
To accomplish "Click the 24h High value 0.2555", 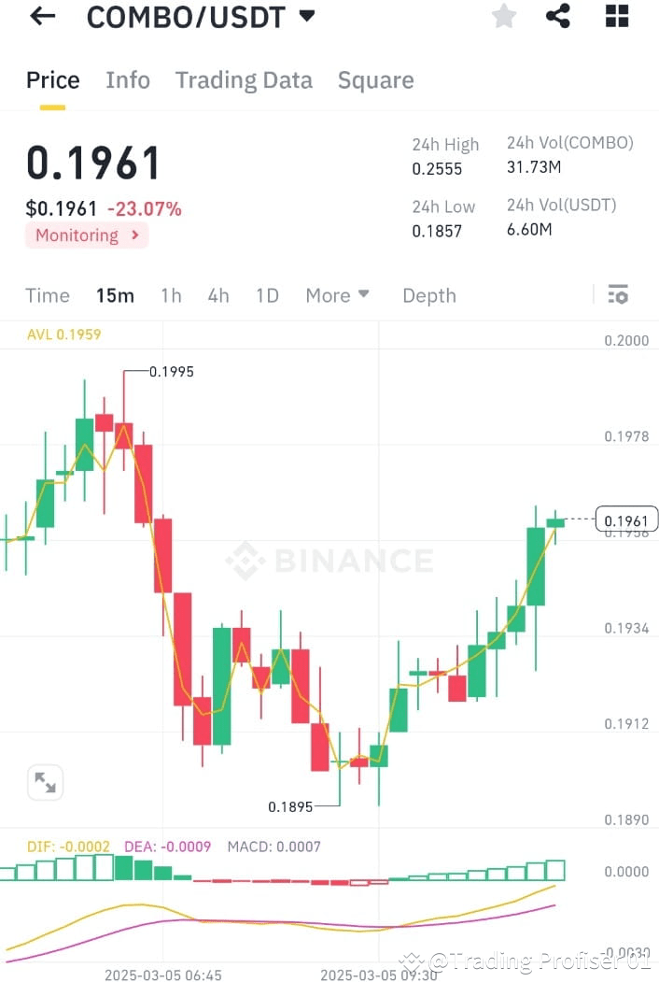I will 436,169.
